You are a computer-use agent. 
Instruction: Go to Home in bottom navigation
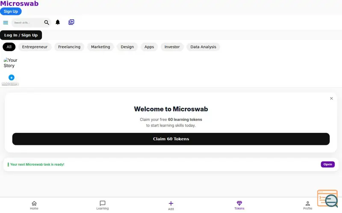34,205
